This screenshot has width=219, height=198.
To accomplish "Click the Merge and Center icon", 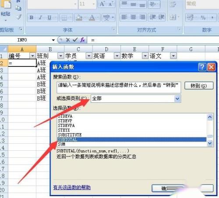I will (x=173, y=17).
